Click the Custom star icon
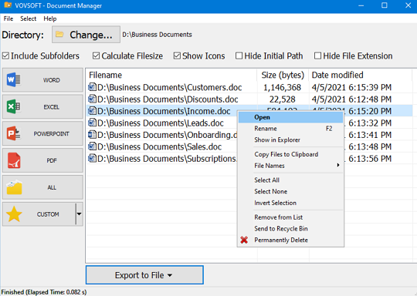The image size is (417, 296). [14, 214]
